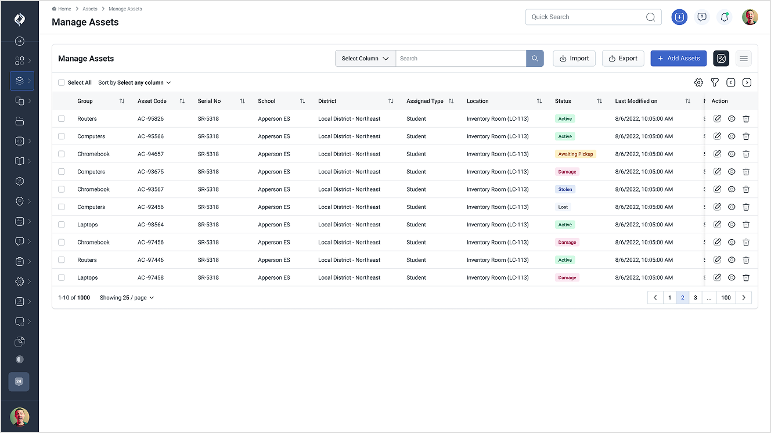Click the table settings gear icon
Image resolution: width=771 pixels, height=433 pixels.
698,82
